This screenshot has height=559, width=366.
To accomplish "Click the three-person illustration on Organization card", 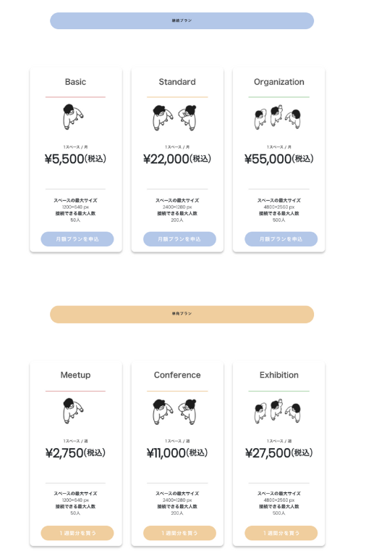I will coord(278,117).
